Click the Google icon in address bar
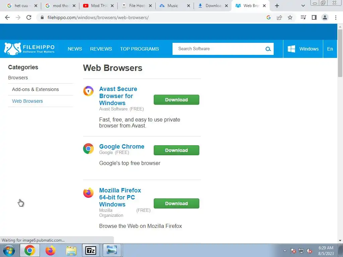 [x=269, y=17]
